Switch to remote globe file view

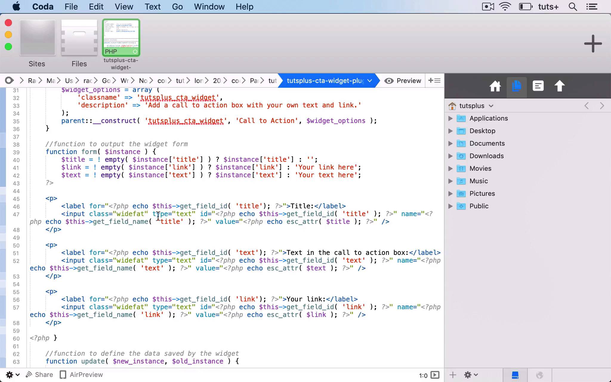[539, 375]
